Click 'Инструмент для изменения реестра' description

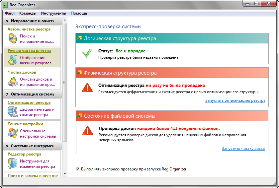[38, 164]
